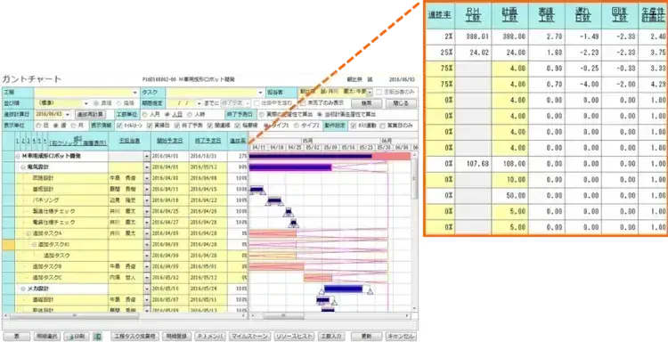Screen dimensions: 668x342
Task: Sort by the WBS column header
Action: coord(77,141)
